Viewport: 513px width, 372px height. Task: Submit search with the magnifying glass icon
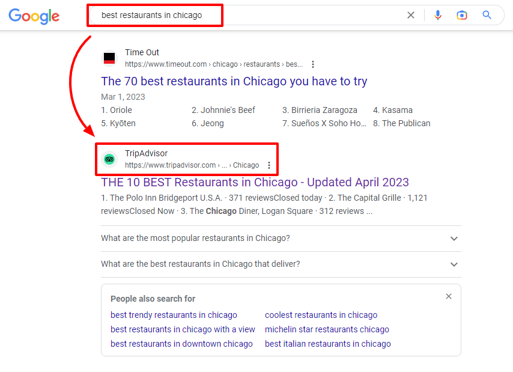coord(487,15)
